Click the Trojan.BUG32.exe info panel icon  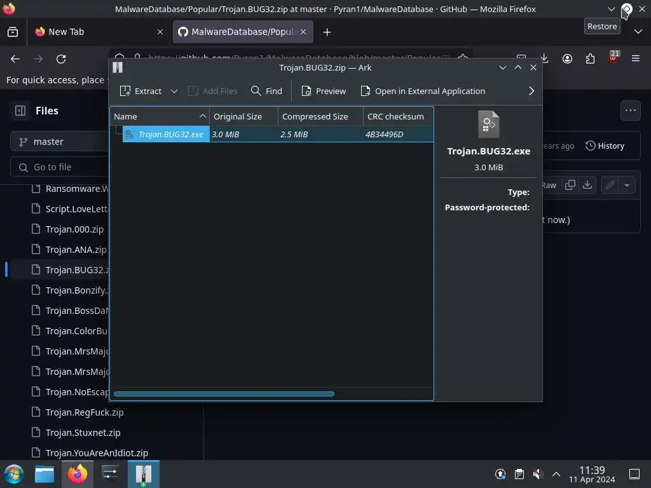point(488,124)
